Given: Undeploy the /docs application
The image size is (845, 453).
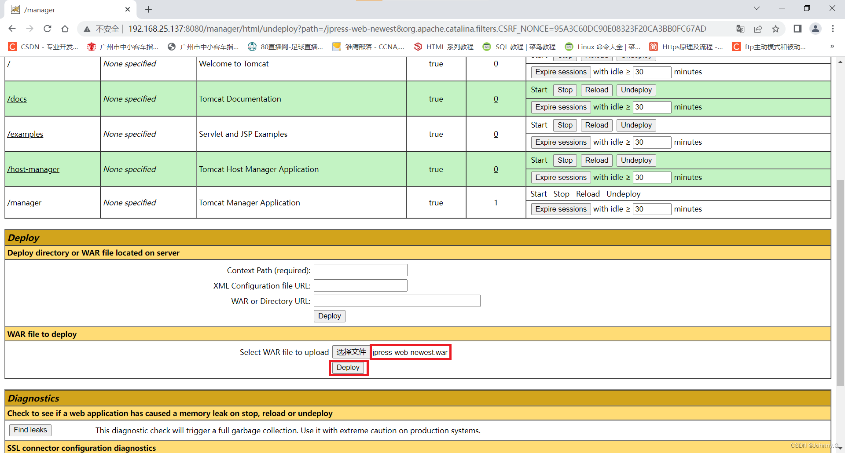Looking at the screenshot, I should tap(636, 90).
